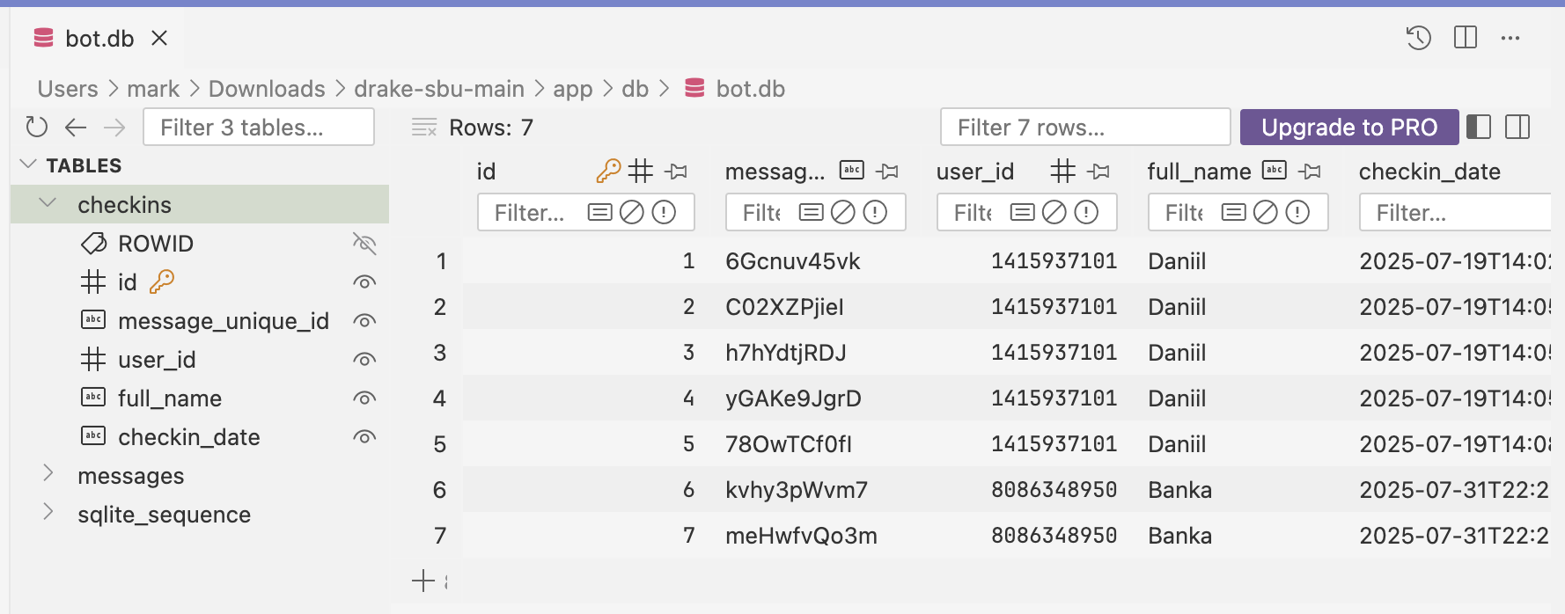Click the add row plus icon

423,581
